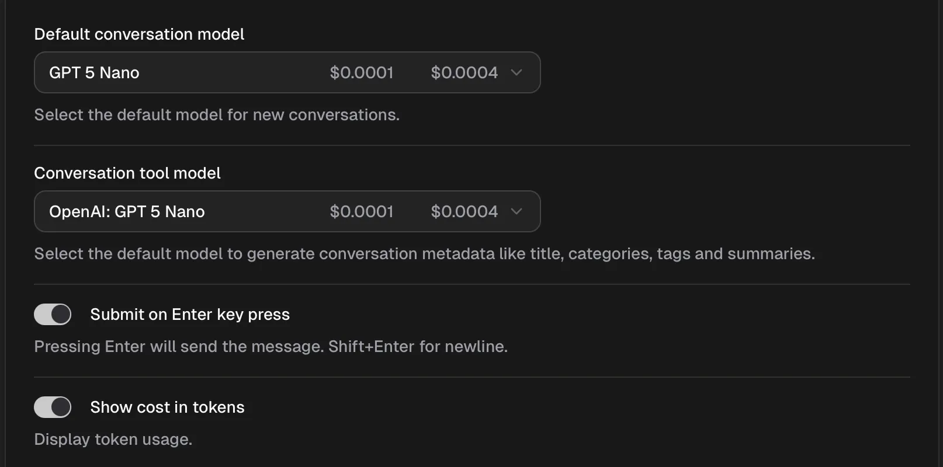Click the 'GPT 5 Nano' selected model name
943x467 pixels.
pos(94,72)
